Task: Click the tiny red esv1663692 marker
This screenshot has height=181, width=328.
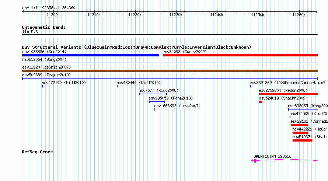Action: click(155, 109)
